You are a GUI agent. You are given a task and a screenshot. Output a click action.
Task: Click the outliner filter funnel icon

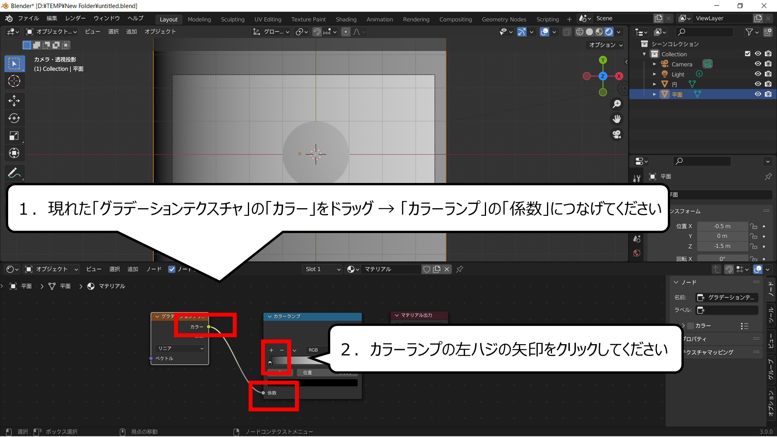click(x=749, y=32)
